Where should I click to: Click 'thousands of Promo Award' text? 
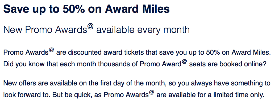click(140, 64)
